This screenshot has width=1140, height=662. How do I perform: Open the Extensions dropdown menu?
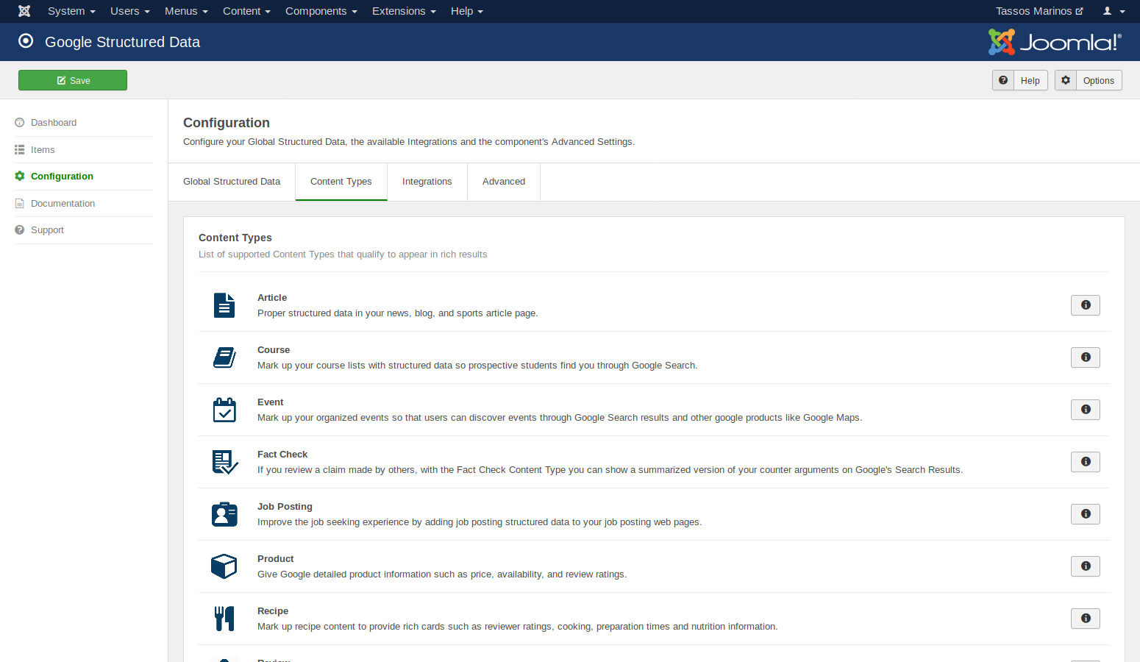click(404, 11)
